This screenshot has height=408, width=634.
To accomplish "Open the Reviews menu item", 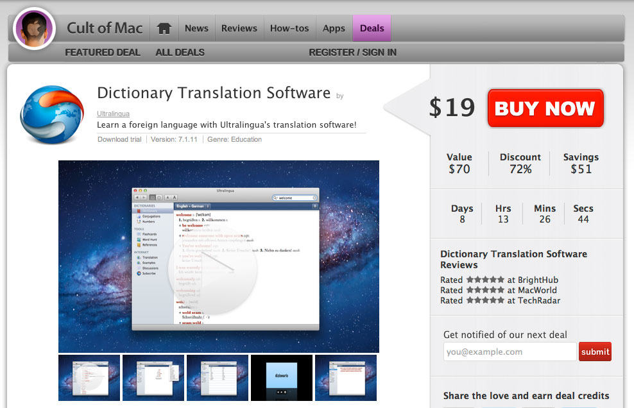I will coord(239,28).
